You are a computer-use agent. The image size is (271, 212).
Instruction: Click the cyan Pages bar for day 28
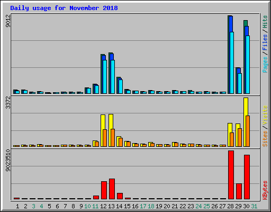(232, 63)
